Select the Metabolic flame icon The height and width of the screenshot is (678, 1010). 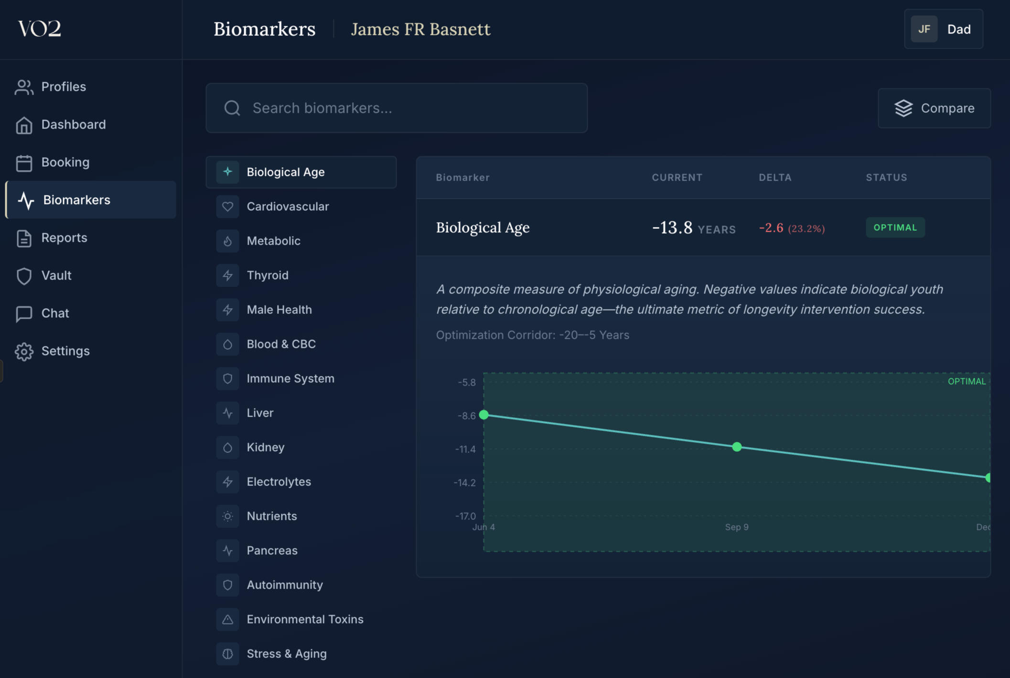[227, 241]
